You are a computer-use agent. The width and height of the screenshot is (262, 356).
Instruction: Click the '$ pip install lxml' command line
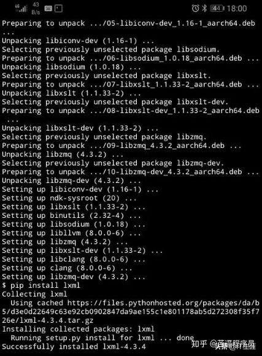click(41, 285)
